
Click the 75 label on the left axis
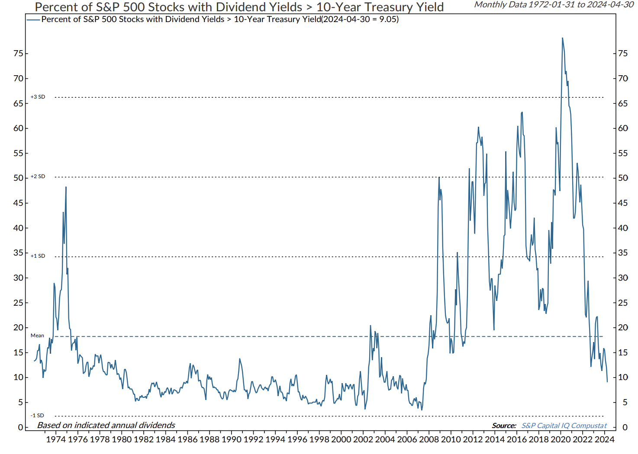(x=18, y=54)
